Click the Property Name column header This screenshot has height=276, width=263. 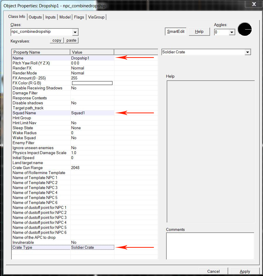coord(41,52)
